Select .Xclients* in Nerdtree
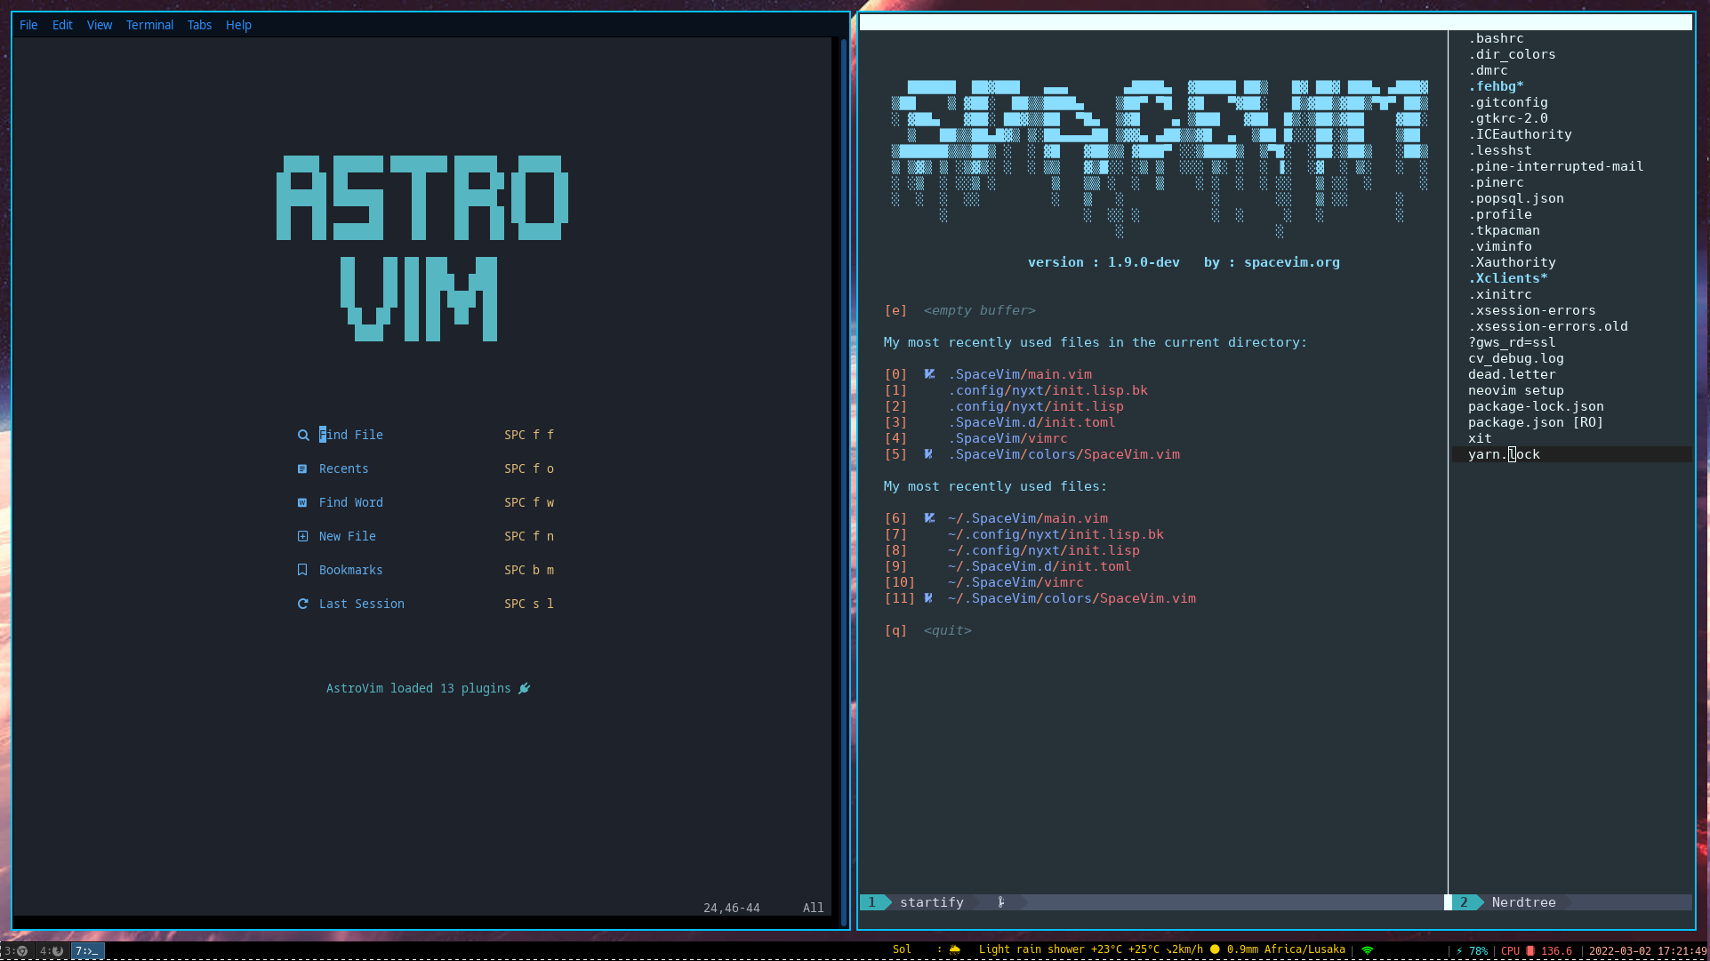The width and height of the screenshot is (1710, 961). (1508, 278)
